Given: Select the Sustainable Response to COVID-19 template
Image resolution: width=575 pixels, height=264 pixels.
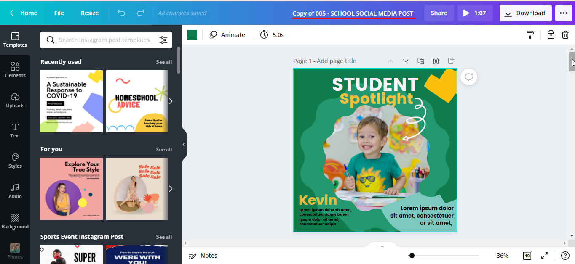Looking at the screenshot, I should (72, 101).
